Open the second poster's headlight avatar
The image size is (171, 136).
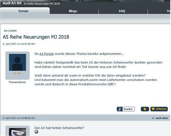tap(17, 132)
